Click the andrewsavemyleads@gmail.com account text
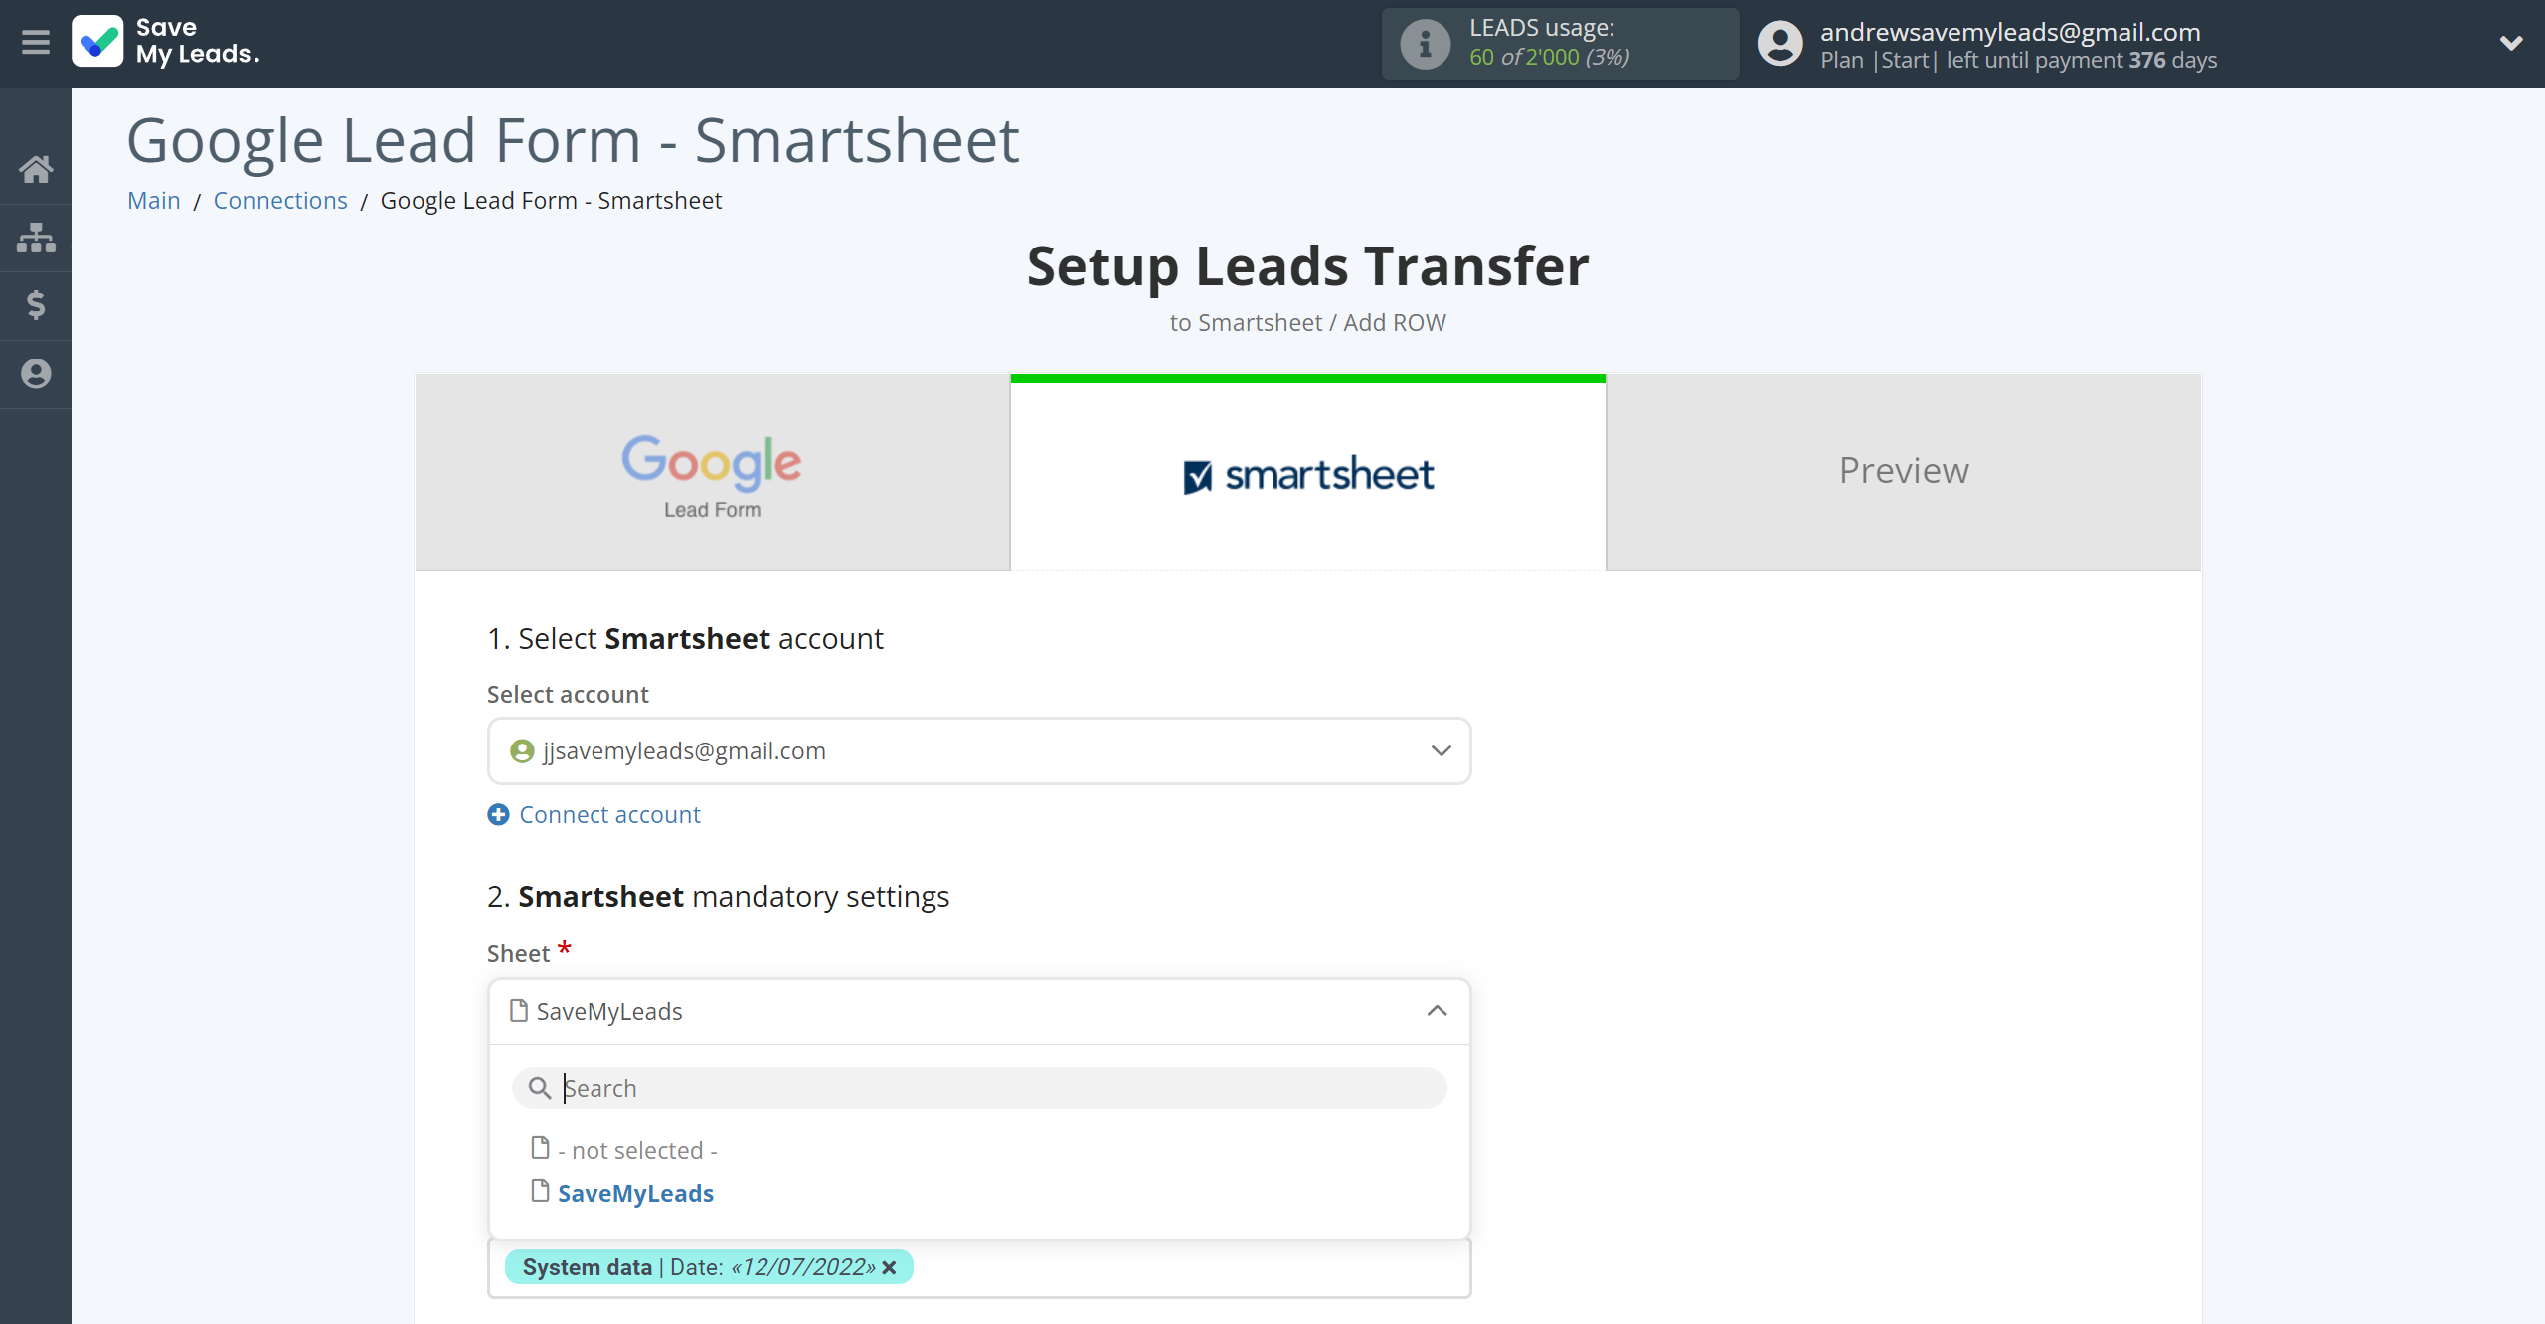2545x1324 pixels. 2010,32
